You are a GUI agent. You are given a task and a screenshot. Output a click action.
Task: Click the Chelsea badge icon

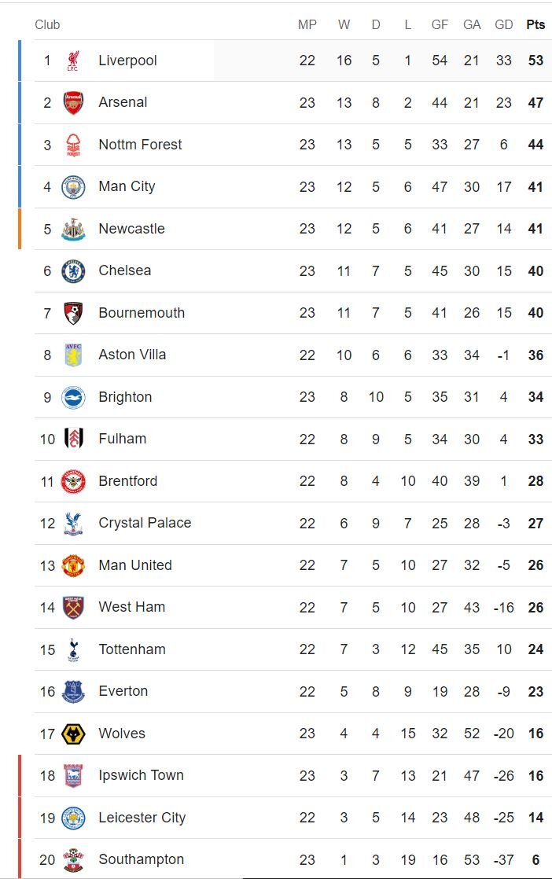click(73, 271)
